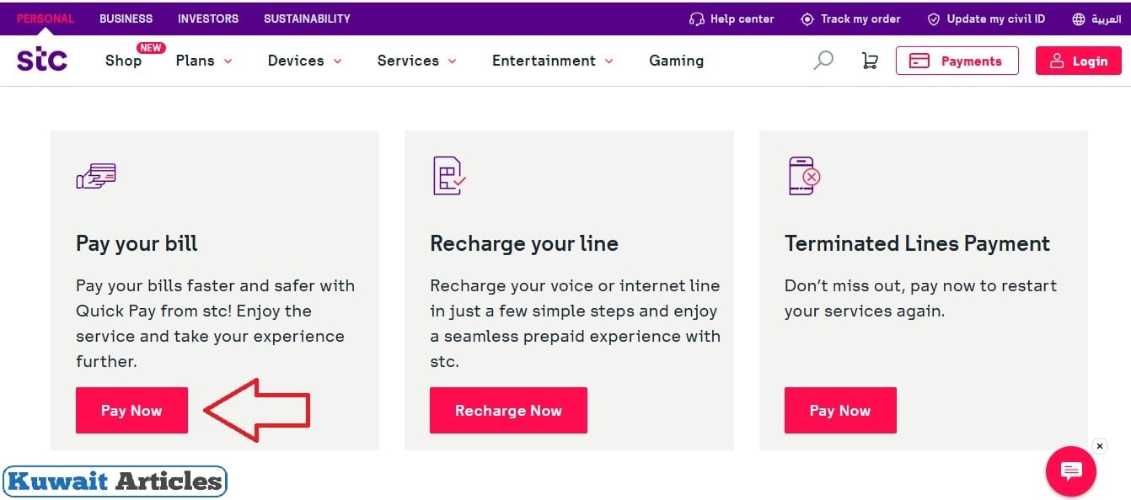Screen dimensions: 1131x500
Task: Click Pay Now under Pay your bill
Action: (x=131, y=410)
